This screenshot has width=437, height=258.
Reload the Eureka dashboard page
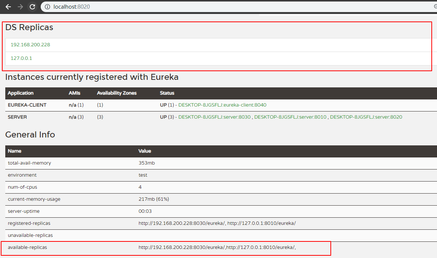pyautogui.click(x=32, y=7)
